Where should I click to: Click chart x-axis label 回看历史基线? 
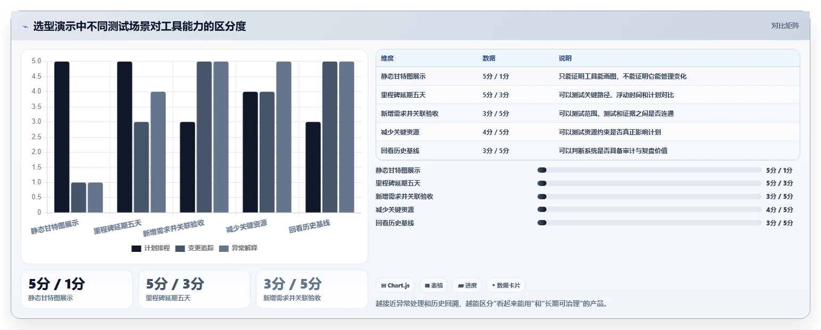(x=309, y=226)
